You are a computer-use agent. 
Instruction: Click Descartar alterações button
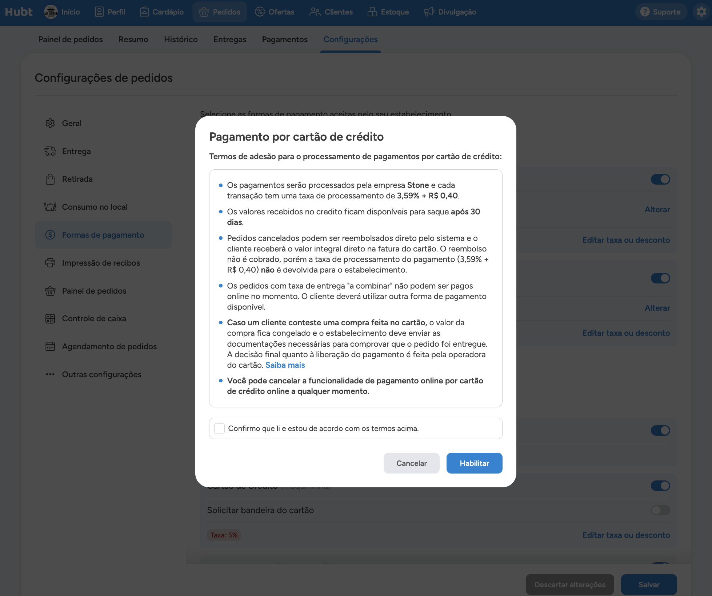(570, 585)
